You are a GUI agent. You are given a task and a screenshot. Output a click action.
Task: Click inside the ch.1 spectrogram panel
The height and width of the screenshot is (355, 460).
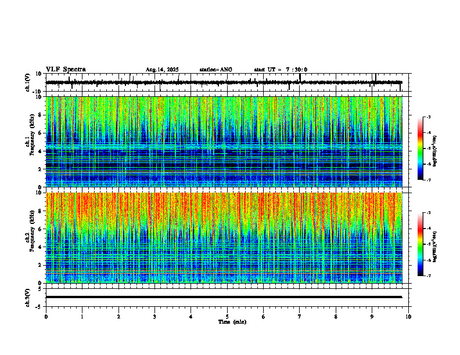pyautogui.click(x=224, y=142)
